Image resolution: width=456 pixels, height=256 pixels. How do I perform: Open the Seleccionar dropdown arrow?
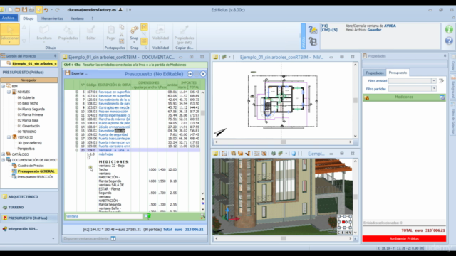(10, 42)
